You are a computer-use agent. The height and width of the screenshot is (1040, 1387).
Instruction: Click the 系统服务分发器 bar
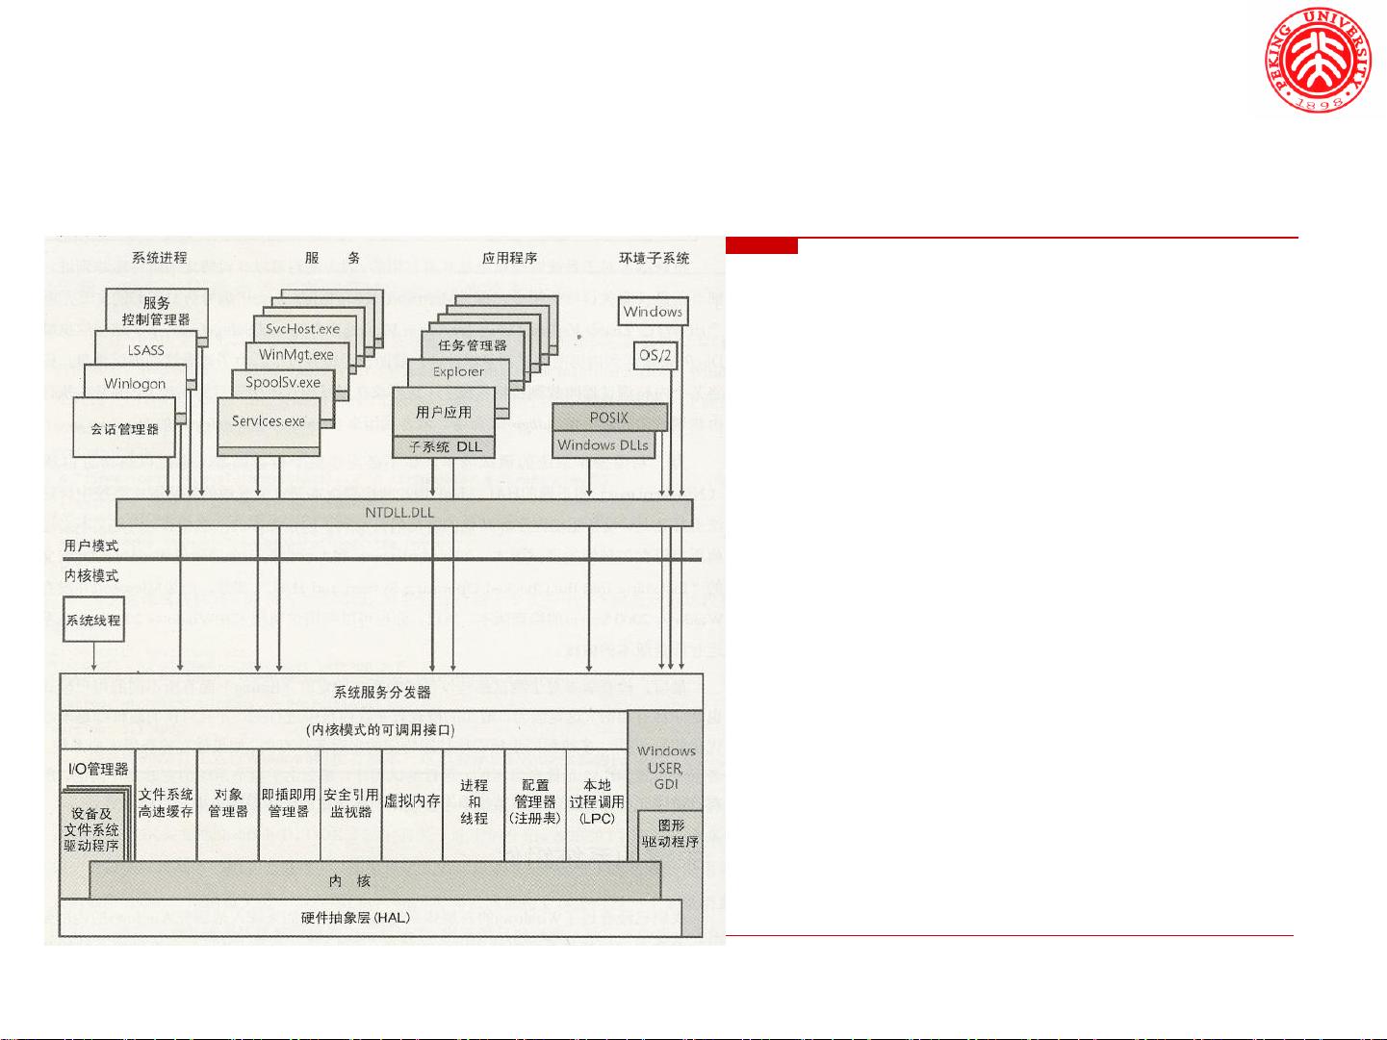(382, 693)
